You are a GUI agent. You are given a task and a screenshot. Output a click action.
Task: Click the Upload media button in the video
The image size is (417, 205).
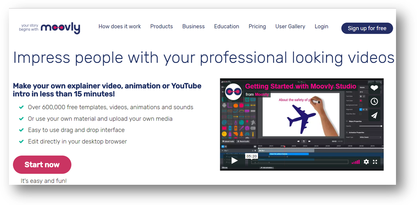[228, 142]
